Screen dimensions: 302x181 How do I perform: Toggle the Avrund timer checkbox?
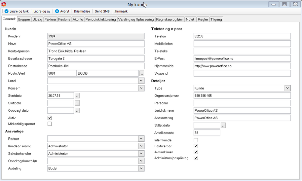coord(196,152)
